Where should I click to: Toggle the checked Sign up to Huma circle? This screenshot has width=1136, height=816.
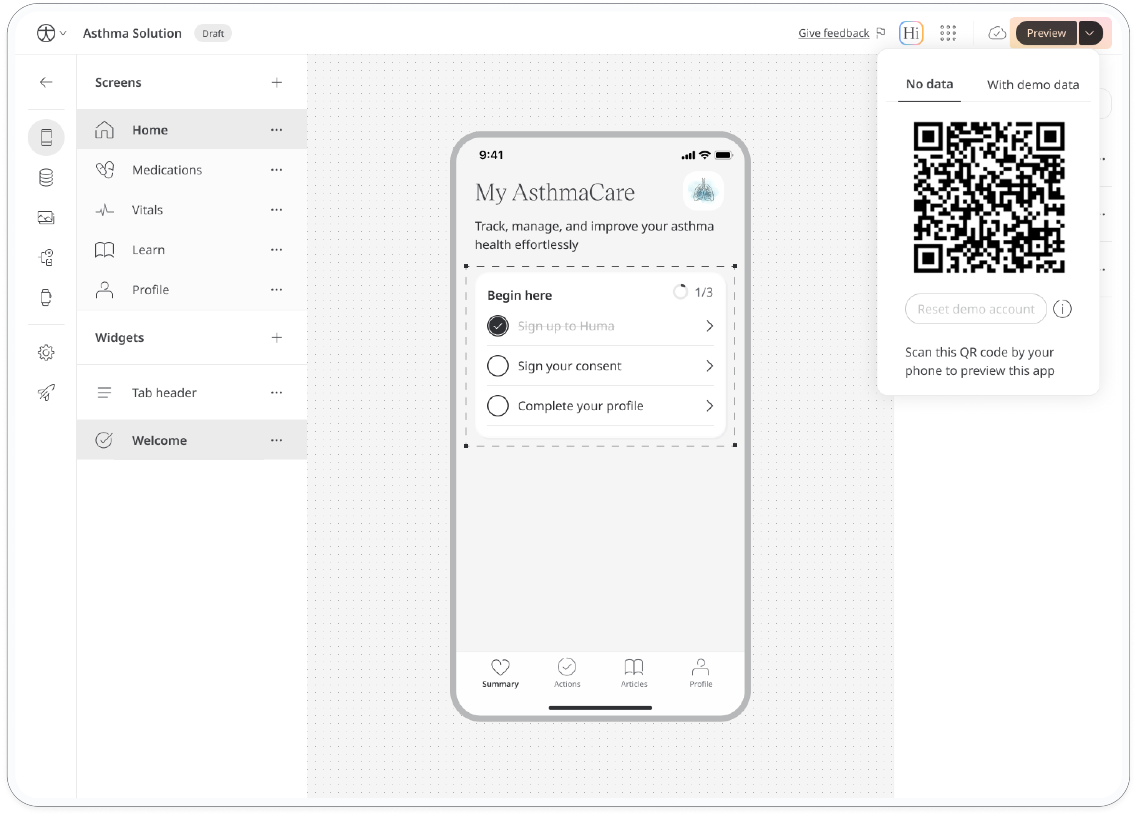pos(498,326)
